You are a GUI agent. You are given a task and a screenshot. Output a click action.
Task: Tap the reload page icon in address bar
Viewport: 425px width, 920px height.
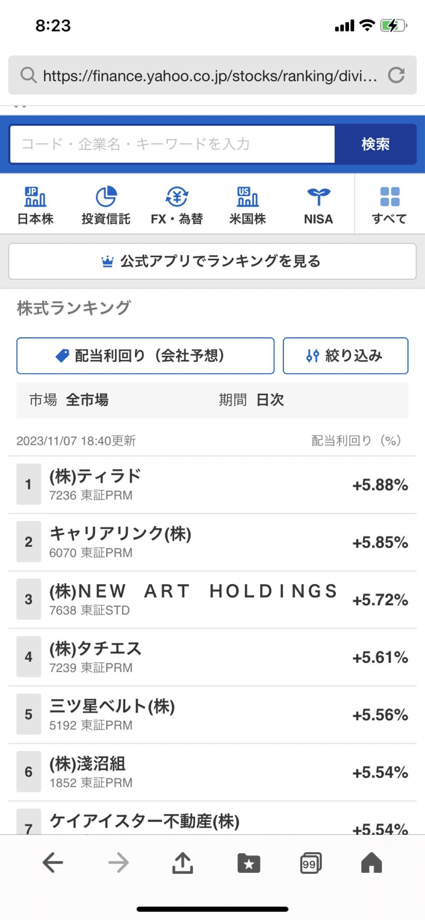point(396,75)
